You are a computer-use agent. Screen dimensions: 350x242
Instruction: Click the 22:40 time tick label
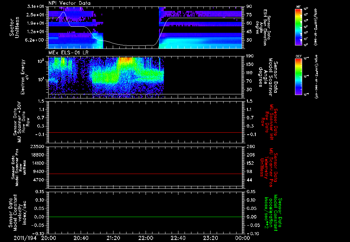(x=178, y=238)
